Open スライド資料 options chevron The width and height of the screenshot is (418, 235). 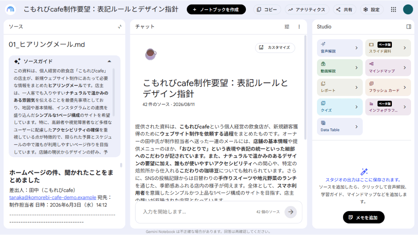pos(405,48)
